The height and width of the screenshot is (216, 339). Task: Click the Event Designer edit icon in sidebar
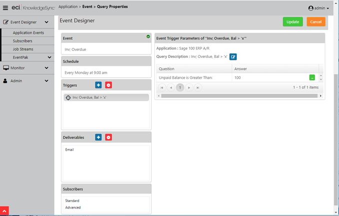point(5,22)
